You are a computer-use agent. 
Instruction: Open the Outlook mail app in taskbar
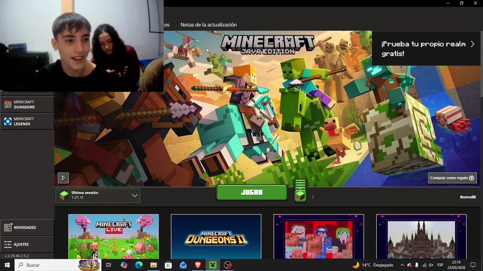183,265
